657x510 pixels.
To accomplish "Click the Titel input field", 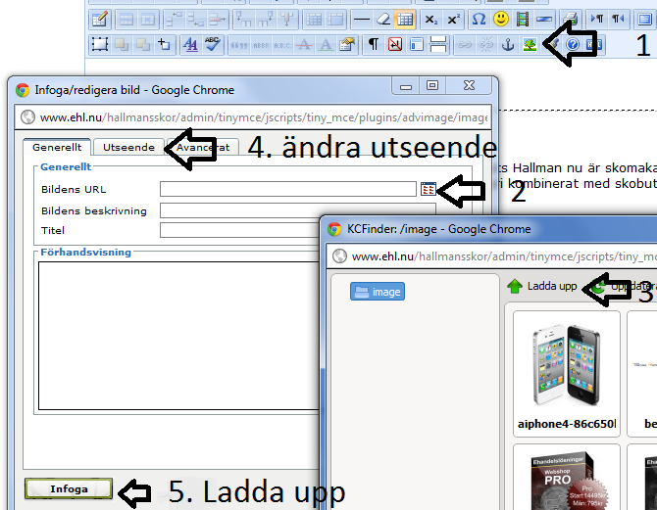I will [x=239, y=230].
